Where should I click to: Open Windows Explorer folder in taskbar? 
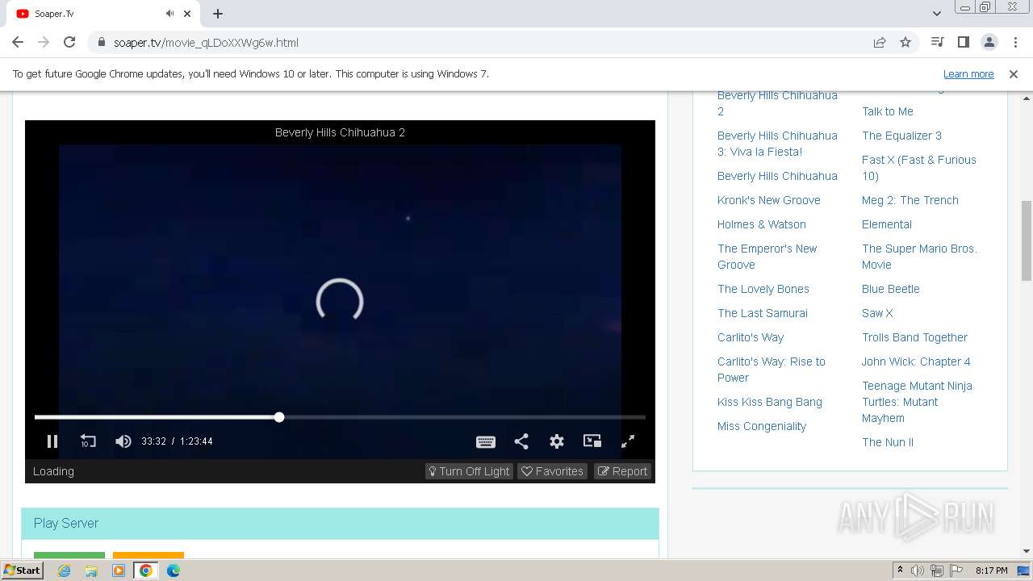point(91,571)
